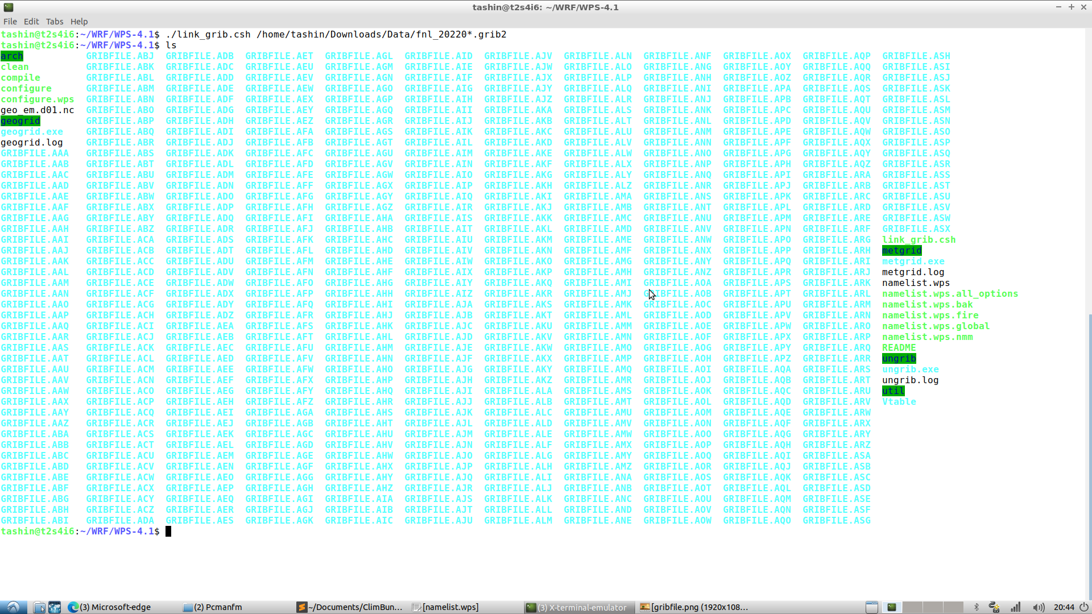Close the terminal window
1092x614 pixels.
[x=1084, y=7]
